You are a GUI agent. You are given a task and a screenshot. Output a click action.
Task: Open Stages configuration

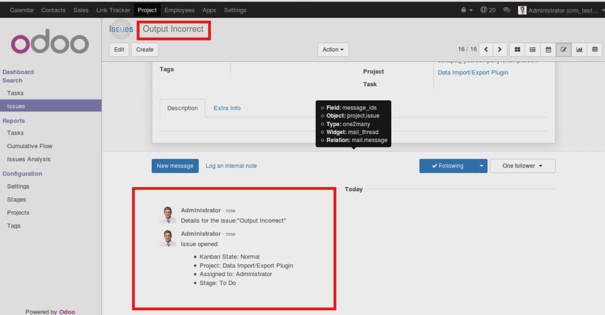click(16, 199)
